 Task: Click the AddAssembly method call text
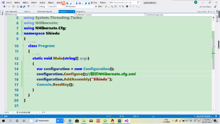pos(77,79)
